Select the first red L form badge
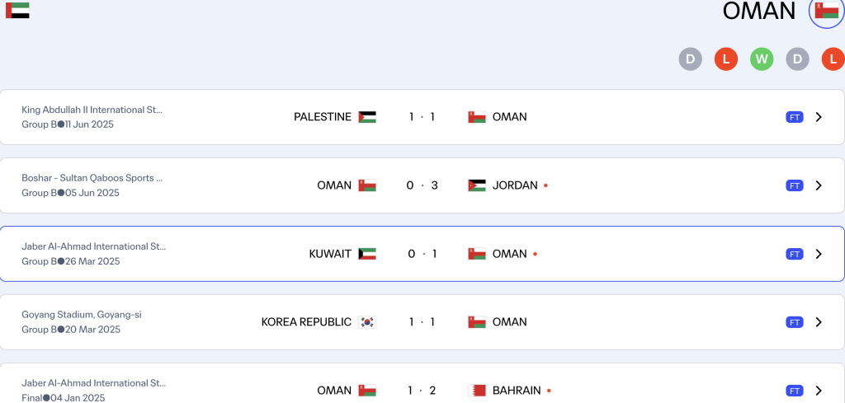This screenshot has height=403, width=845. (x=725, y=59)
